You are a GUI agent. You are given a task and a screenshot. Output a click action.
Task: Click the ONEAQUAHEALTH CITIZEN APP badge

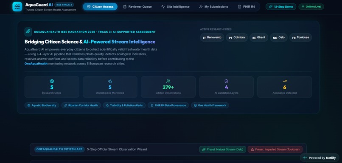tap(59, 149)
